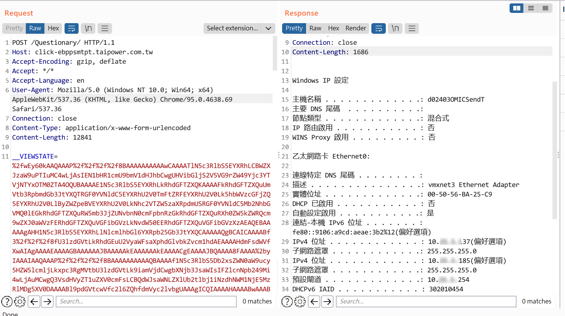The width and height of the screenshot is (565, 316).
Task: Click the vmxnet3 Ethernet Adapter text
Action: (x=474, y=185)
